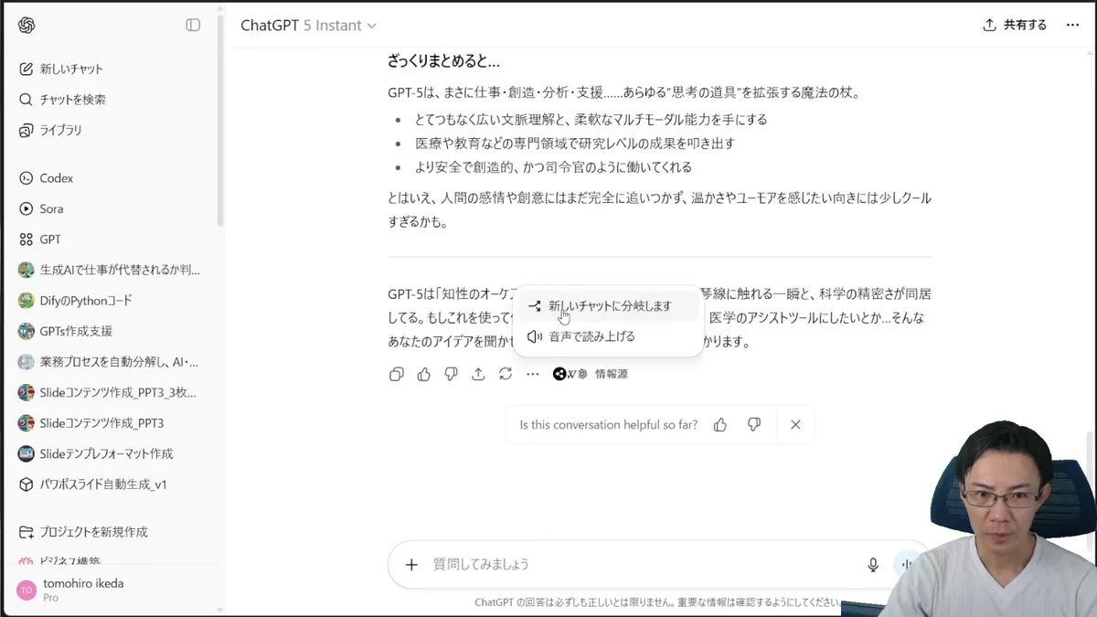This screenshot has width=1097, height=617.
Task: Thumbs down in 'Is this conversation helpful' bar
Action: [x=754, y=425]
